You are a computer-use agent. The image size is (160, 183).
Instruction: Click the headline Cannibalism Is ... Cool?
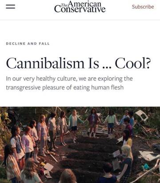click(x=78, y=63)
